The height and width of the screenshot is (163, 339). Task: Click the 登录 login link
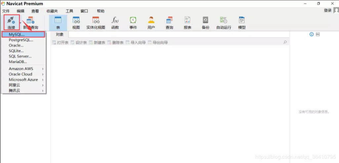[328, 10]
